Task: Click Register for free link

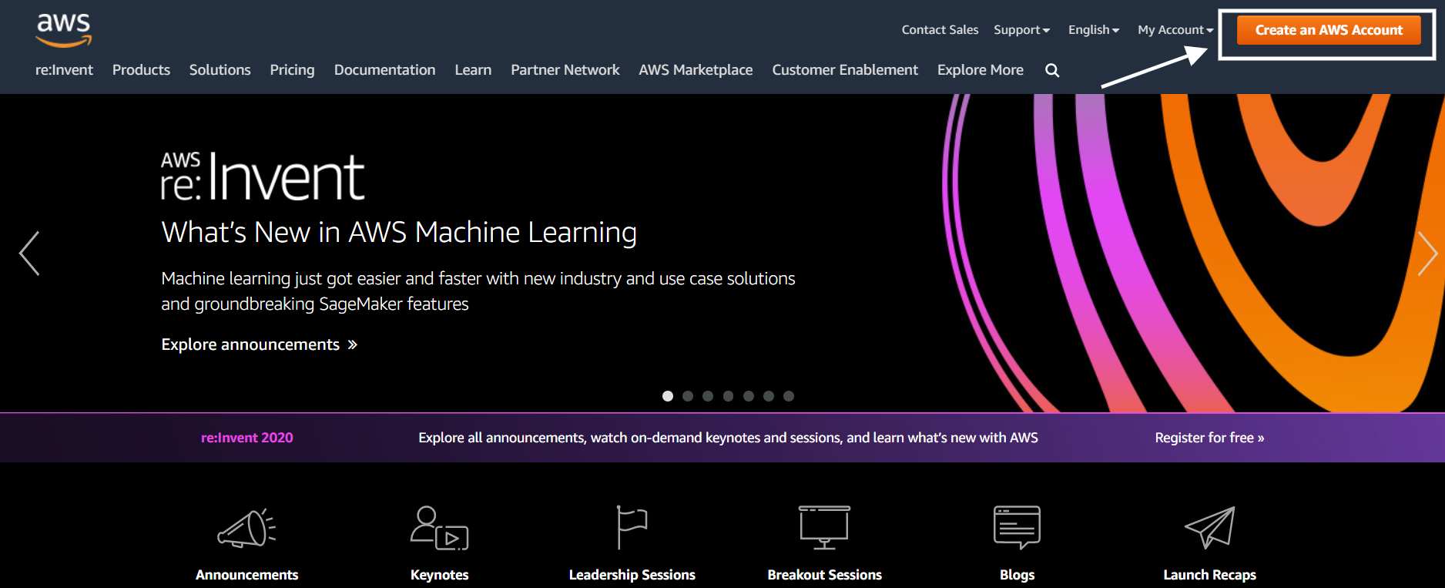Action: [1209, 438]
